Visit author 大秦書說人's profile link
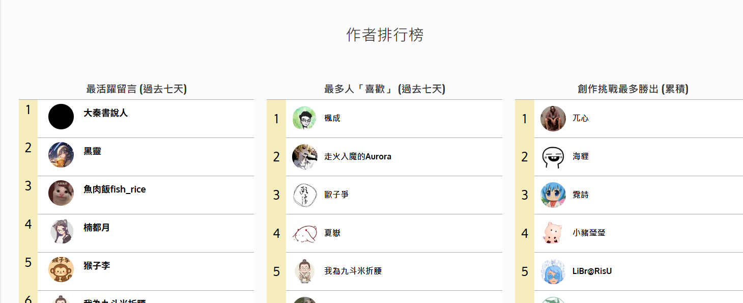 pos(106,113)
